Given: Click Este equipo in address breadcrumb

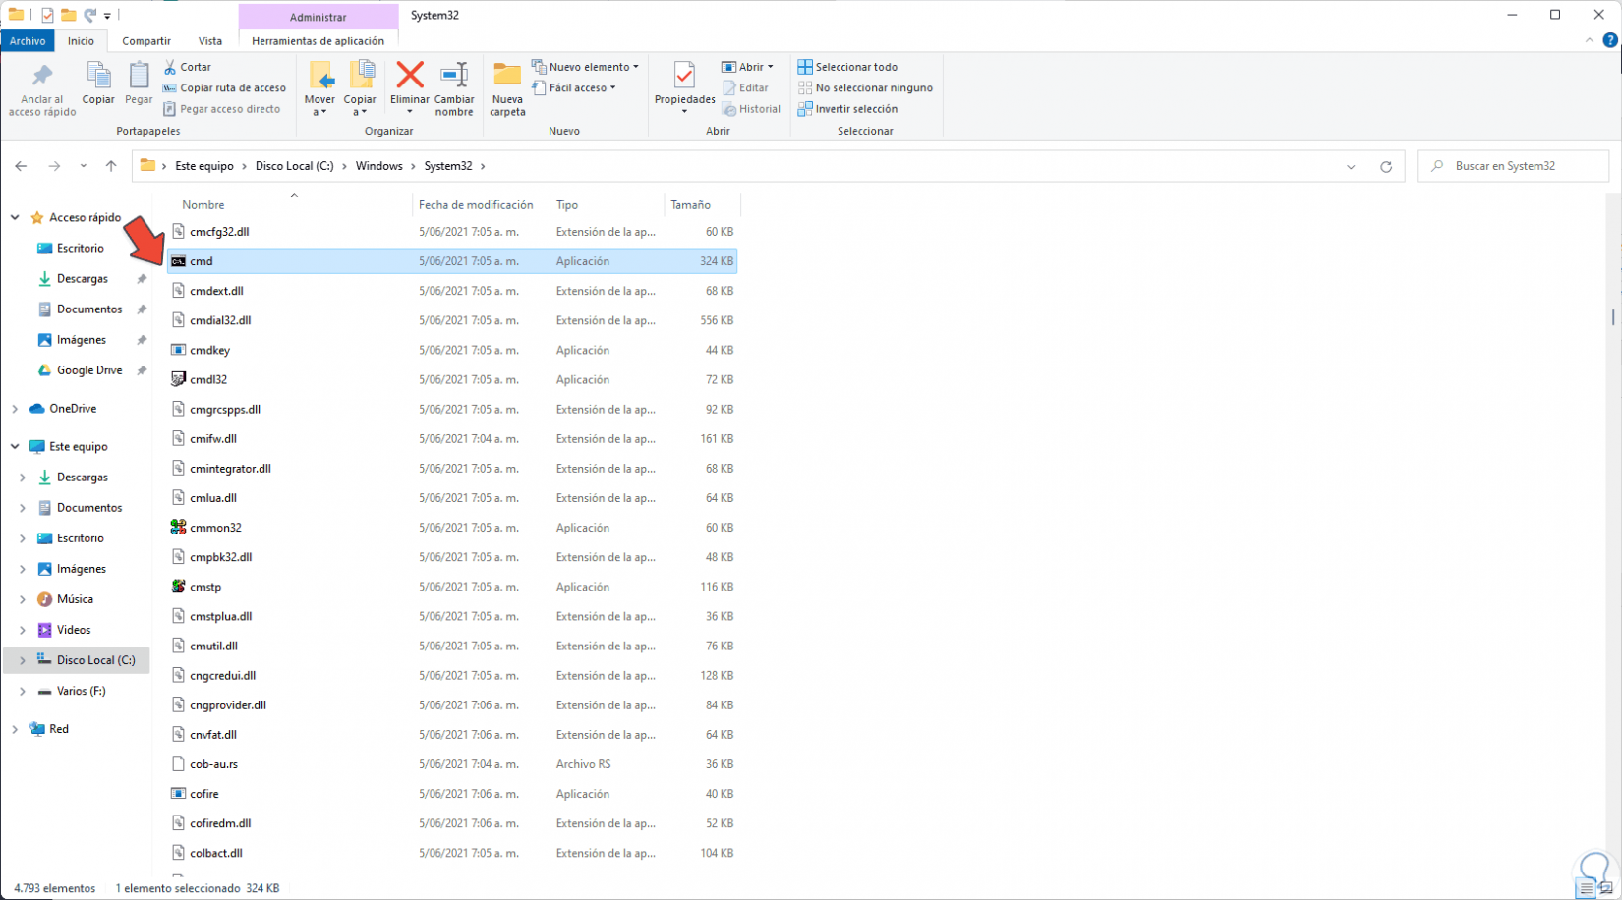Looking at the screenshot, I should point(204,166).
